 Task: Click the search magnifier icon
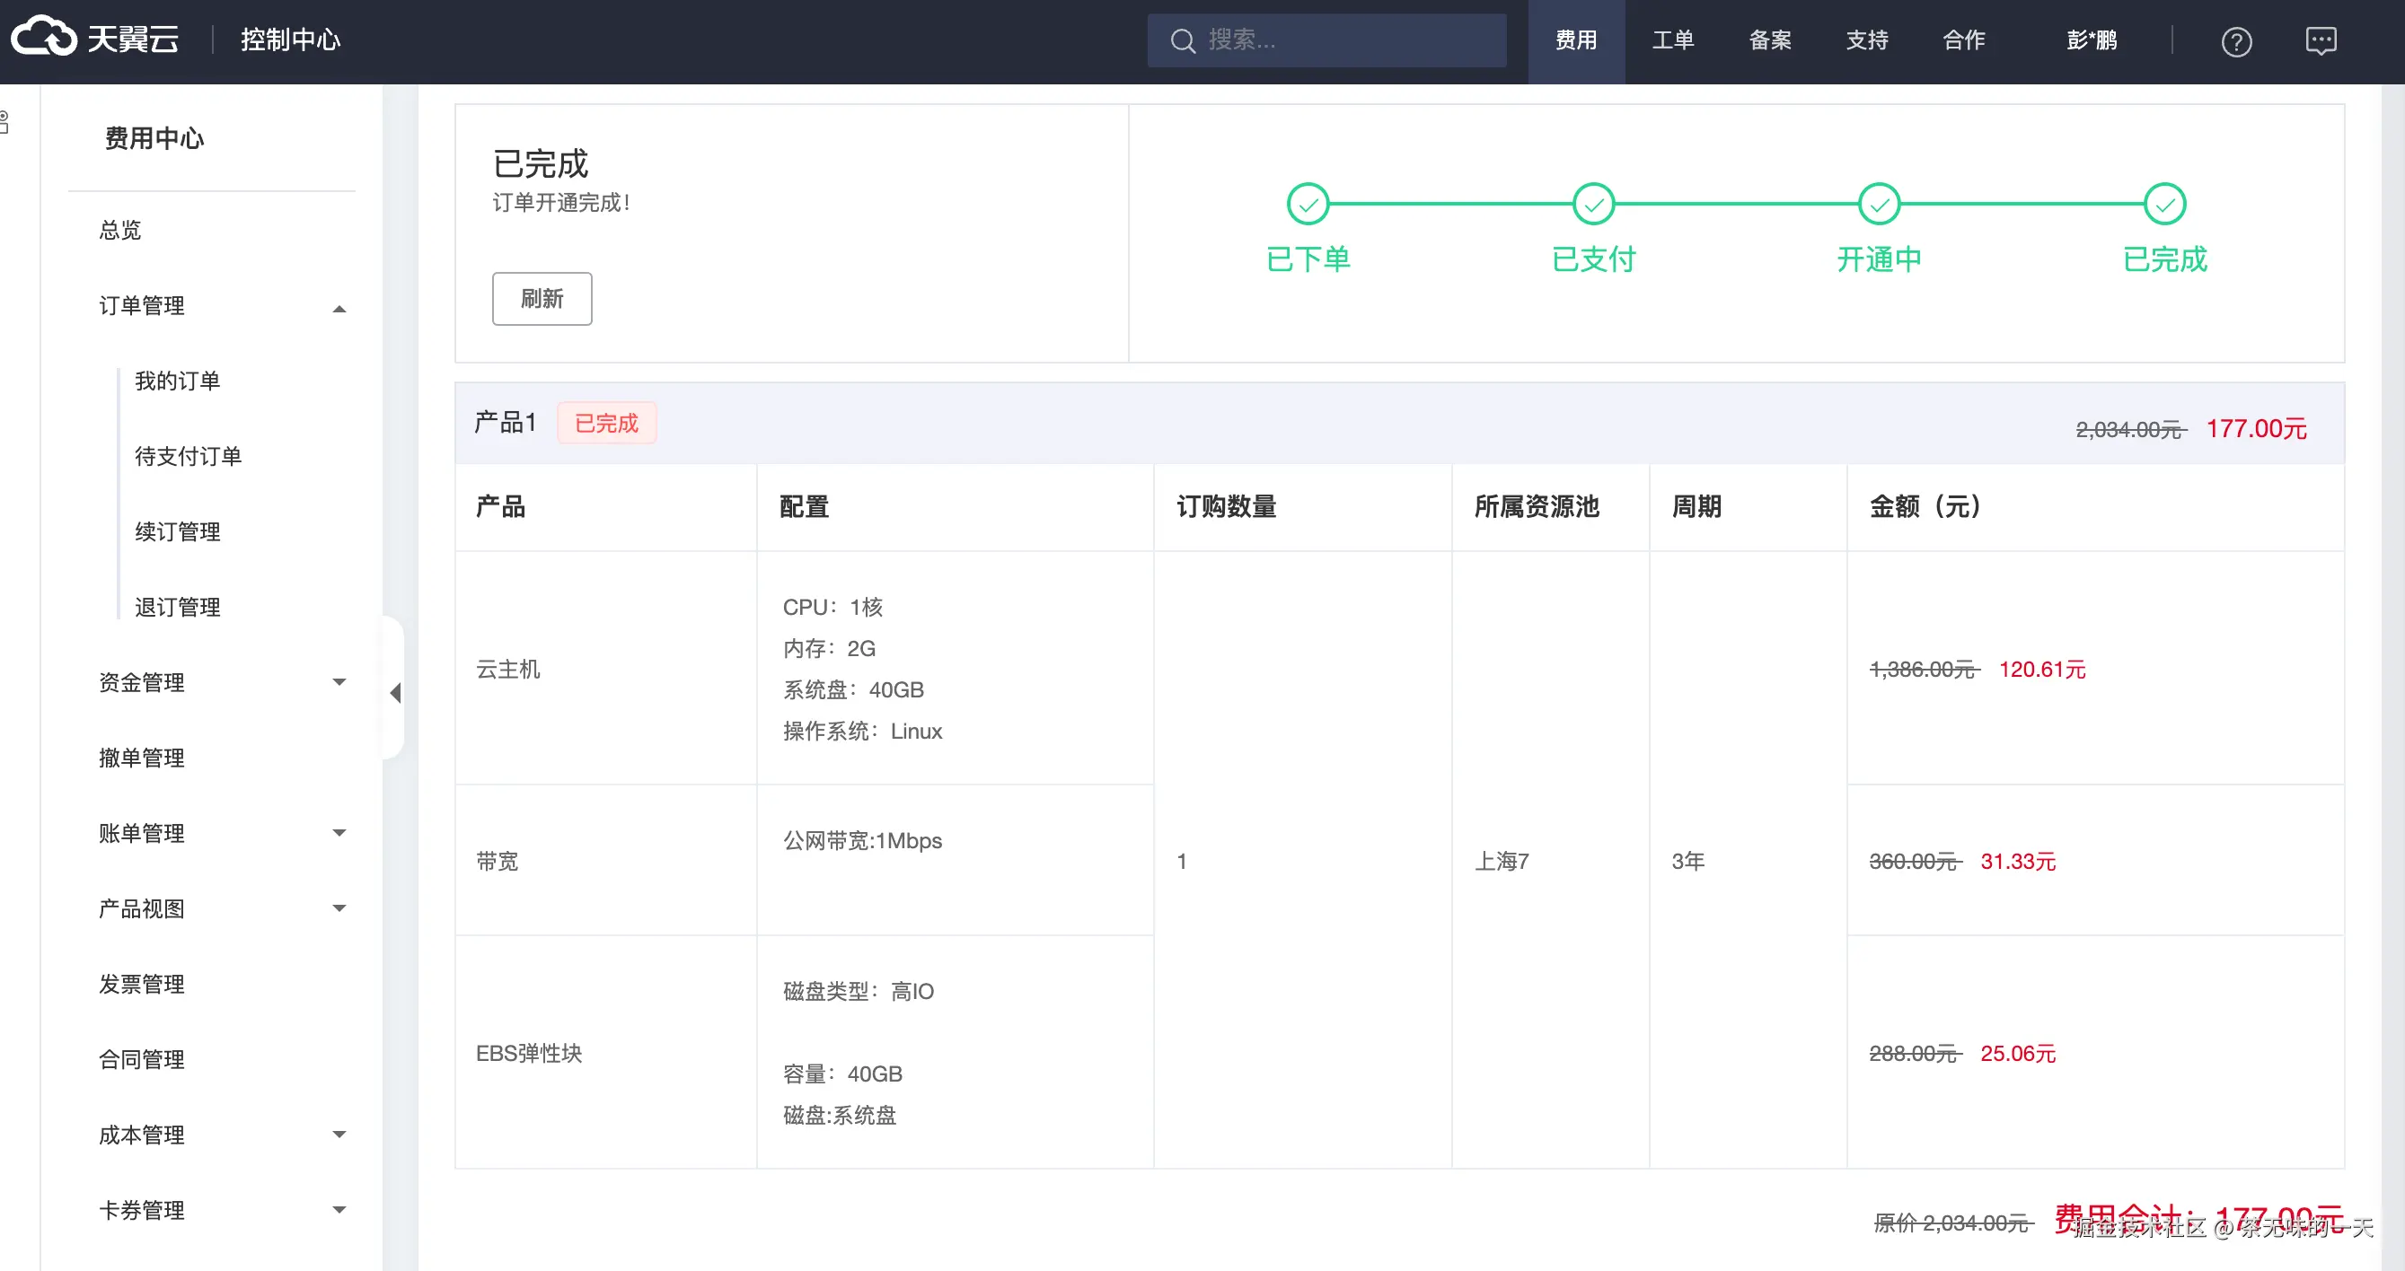pyautogui.click(x=1182, y=41)
